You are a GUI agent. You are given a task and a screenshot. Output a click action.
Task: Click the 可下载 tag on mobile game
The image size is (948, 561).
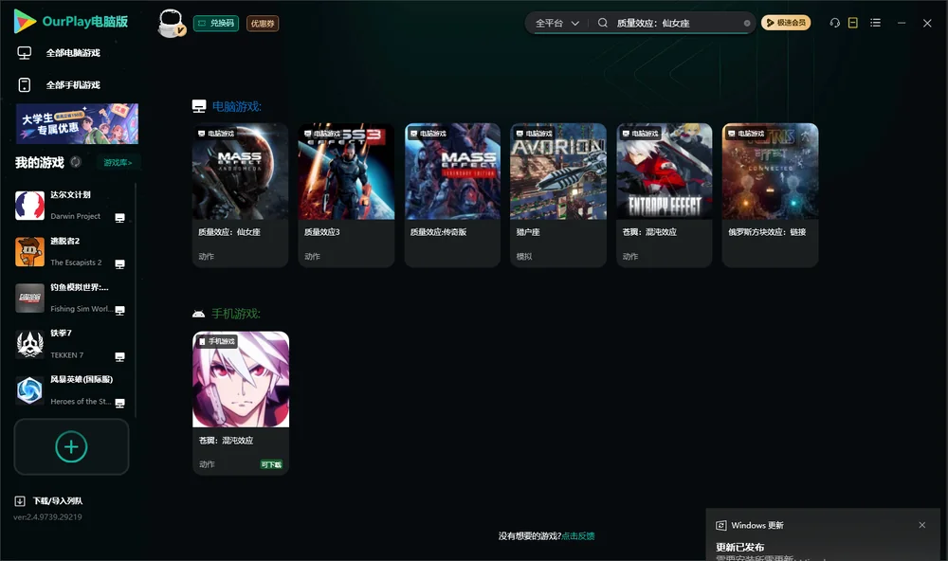(271, 464)
